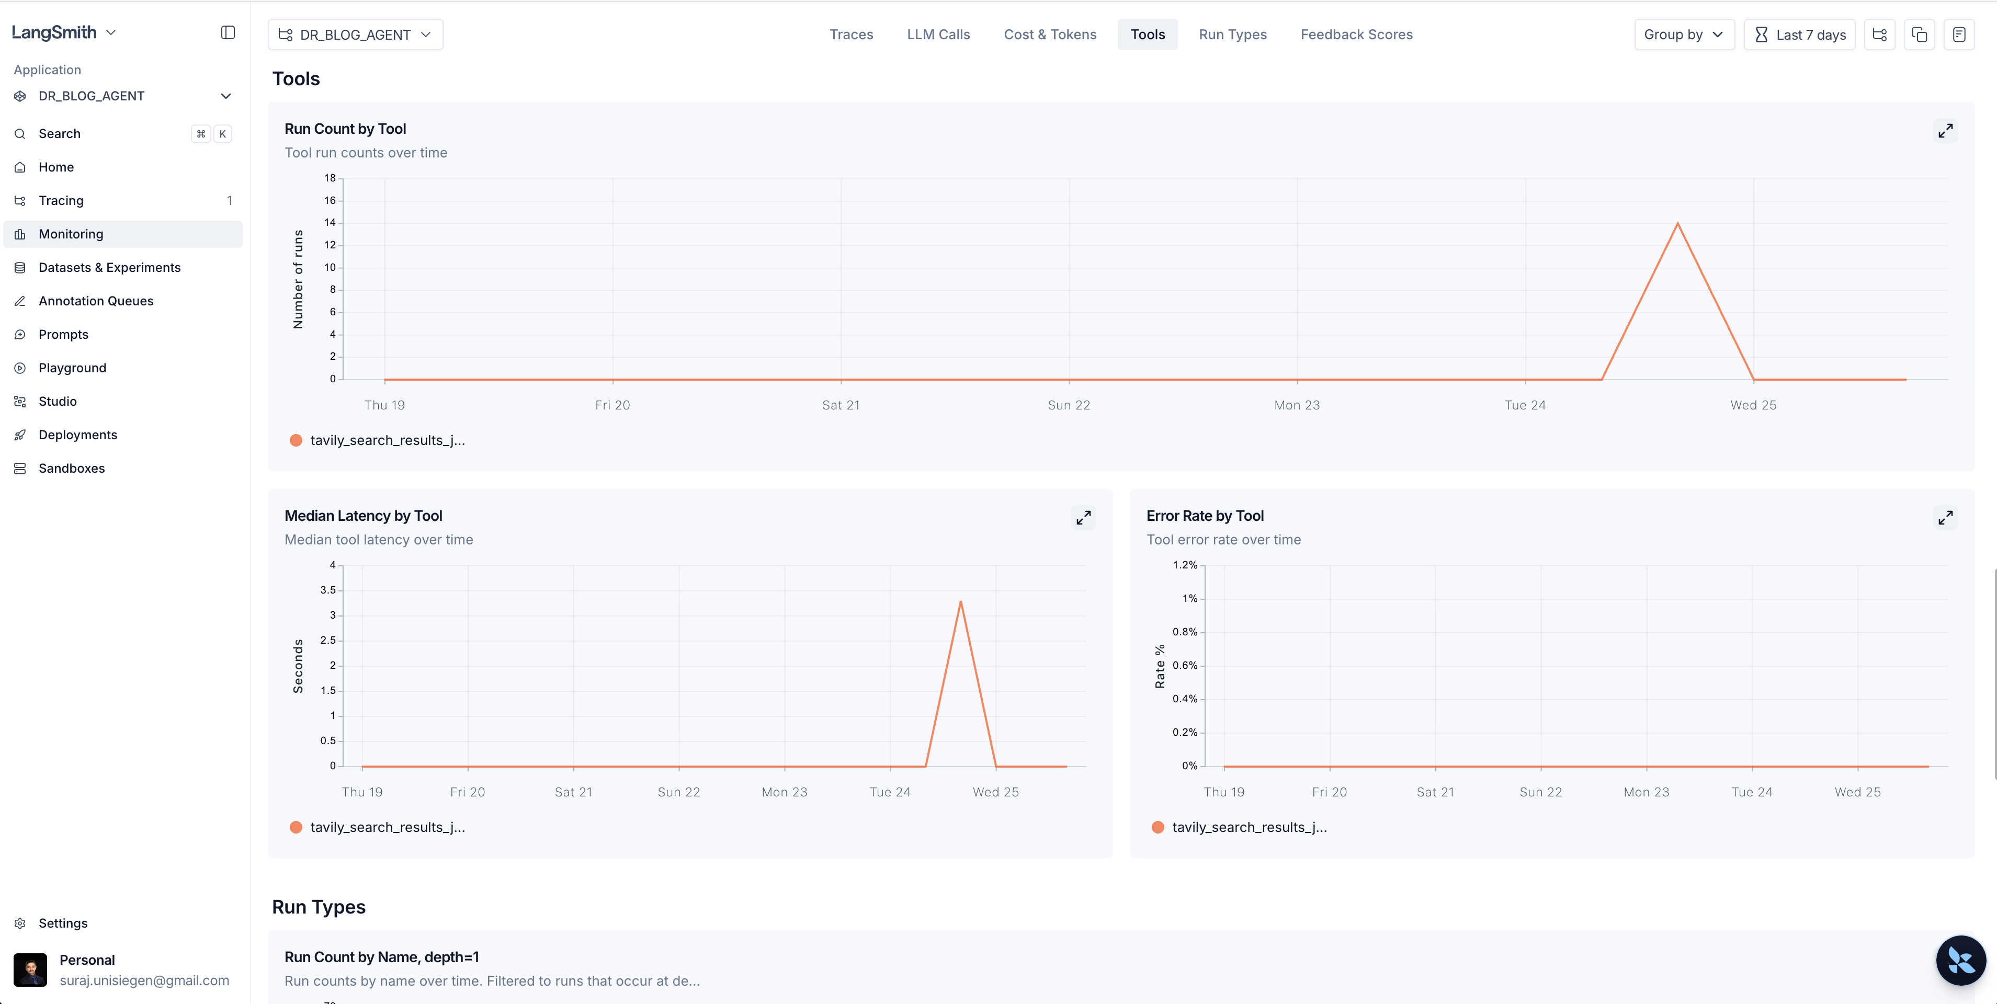The height and width of the screenshot is (1004, 1997).
Task: Expand the Error Rate by Tool chart
Action: [x=1945, y=518]
